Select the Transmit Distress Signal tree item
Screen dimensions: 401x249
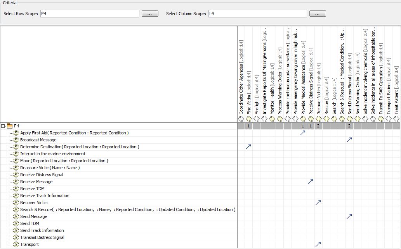[x=41, y=237]
